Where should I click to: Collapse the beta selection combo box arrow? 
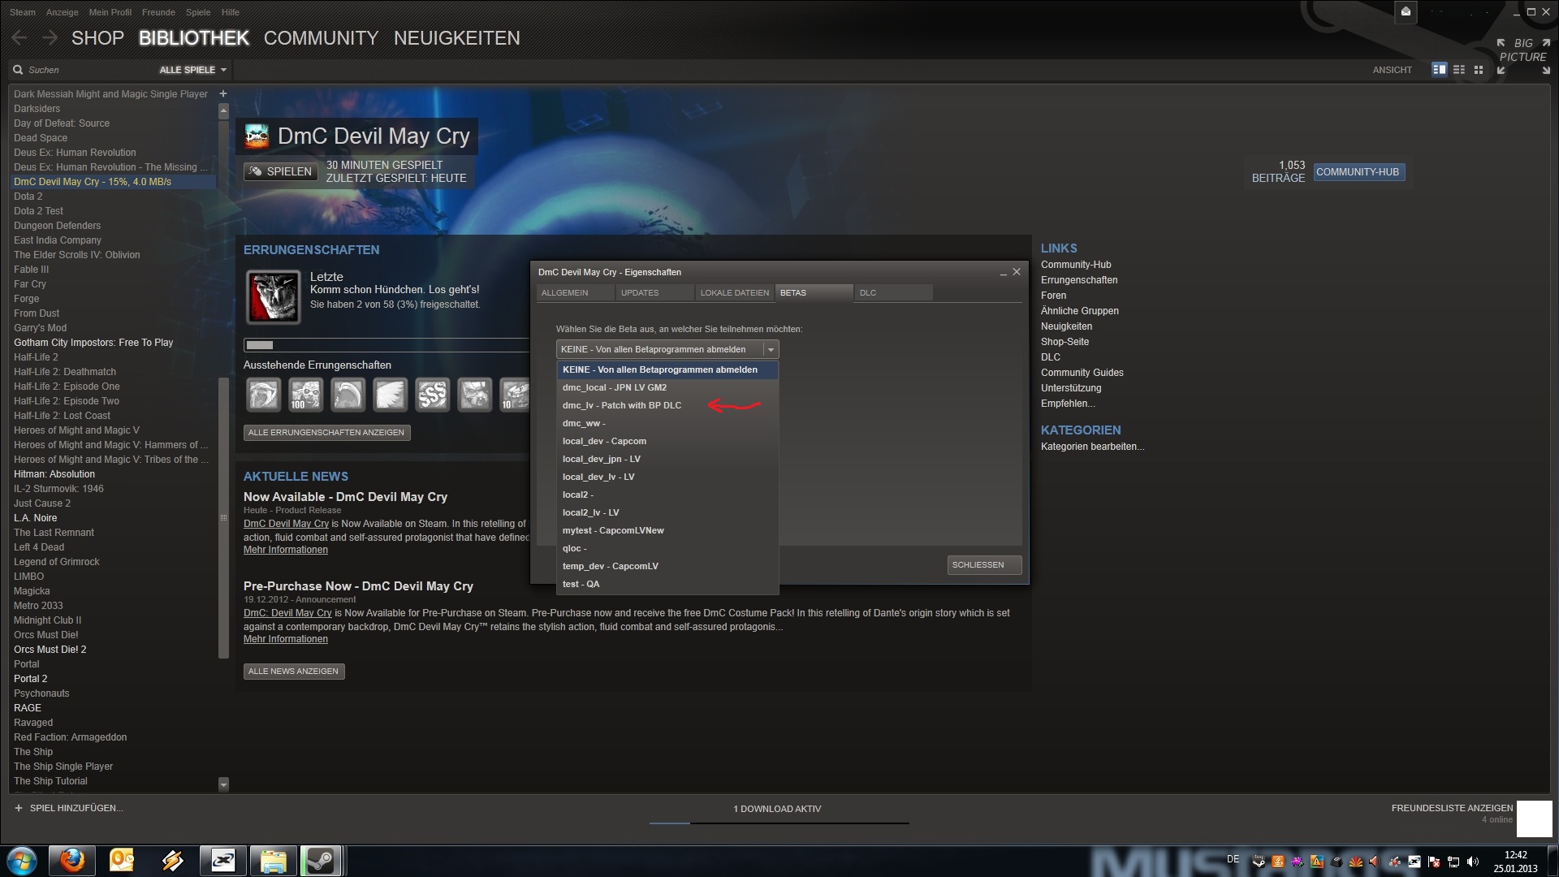[x=770, y=350]
